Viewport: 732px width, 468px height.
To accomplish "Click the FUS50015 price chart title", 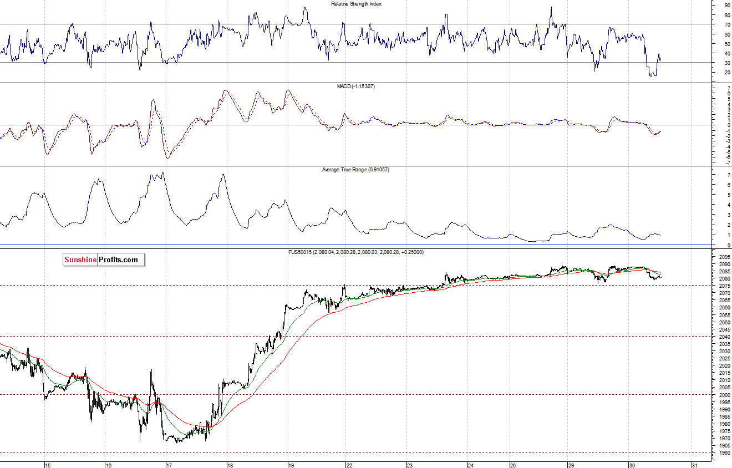I will pos(356,252).
